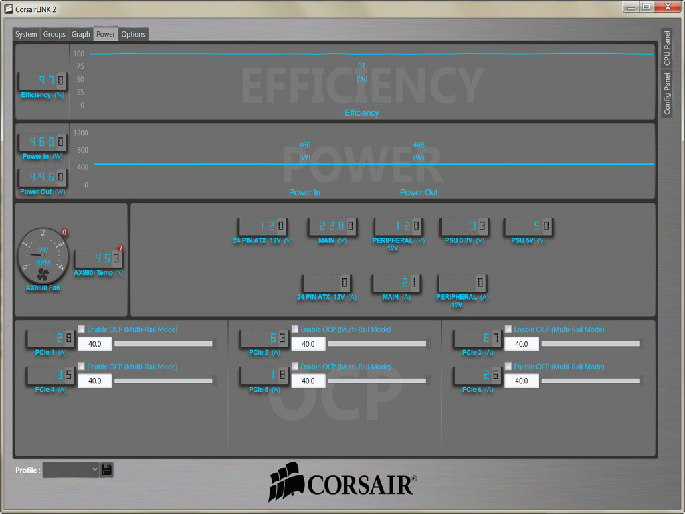This screenshot has height=514, width=685.
Task: Switch to the Groups tab
Action: point(54,35)
